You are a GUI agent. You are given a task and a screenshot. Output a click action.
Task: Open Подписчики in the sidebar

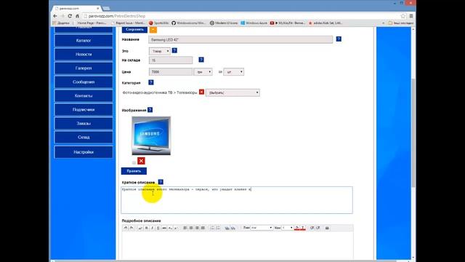84,110
